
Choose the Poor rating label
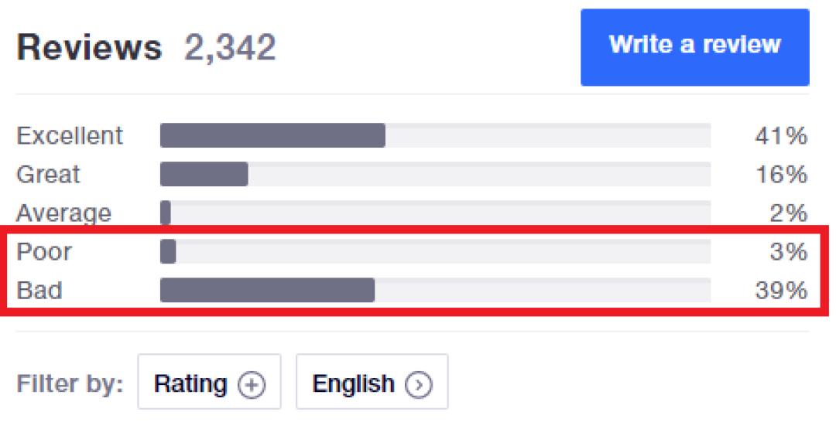point(43,252)
